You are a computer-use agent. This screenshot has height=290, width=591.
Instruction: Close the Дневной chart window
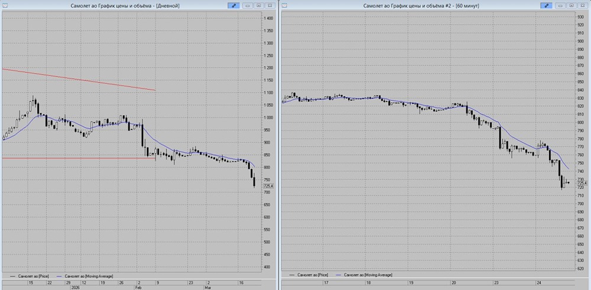point(269,5)
